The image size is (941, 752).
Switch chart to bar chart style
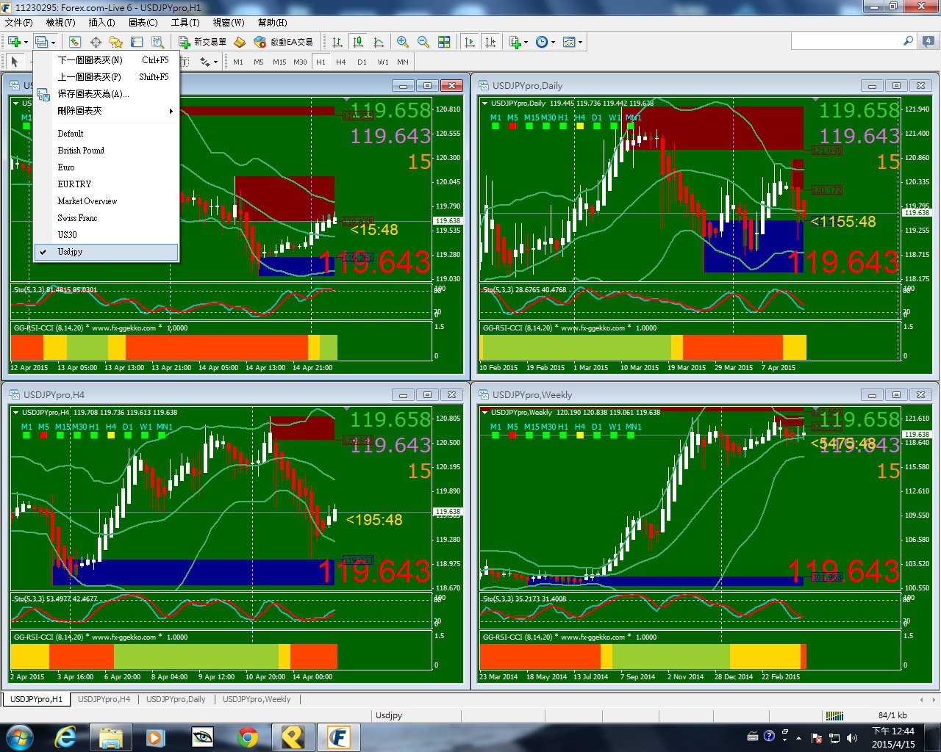tap(337, 42)
